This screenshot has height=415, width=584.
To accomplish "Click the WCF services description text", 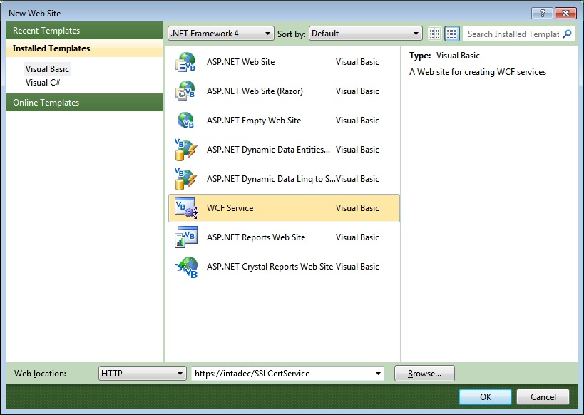I will coord(478,72).
